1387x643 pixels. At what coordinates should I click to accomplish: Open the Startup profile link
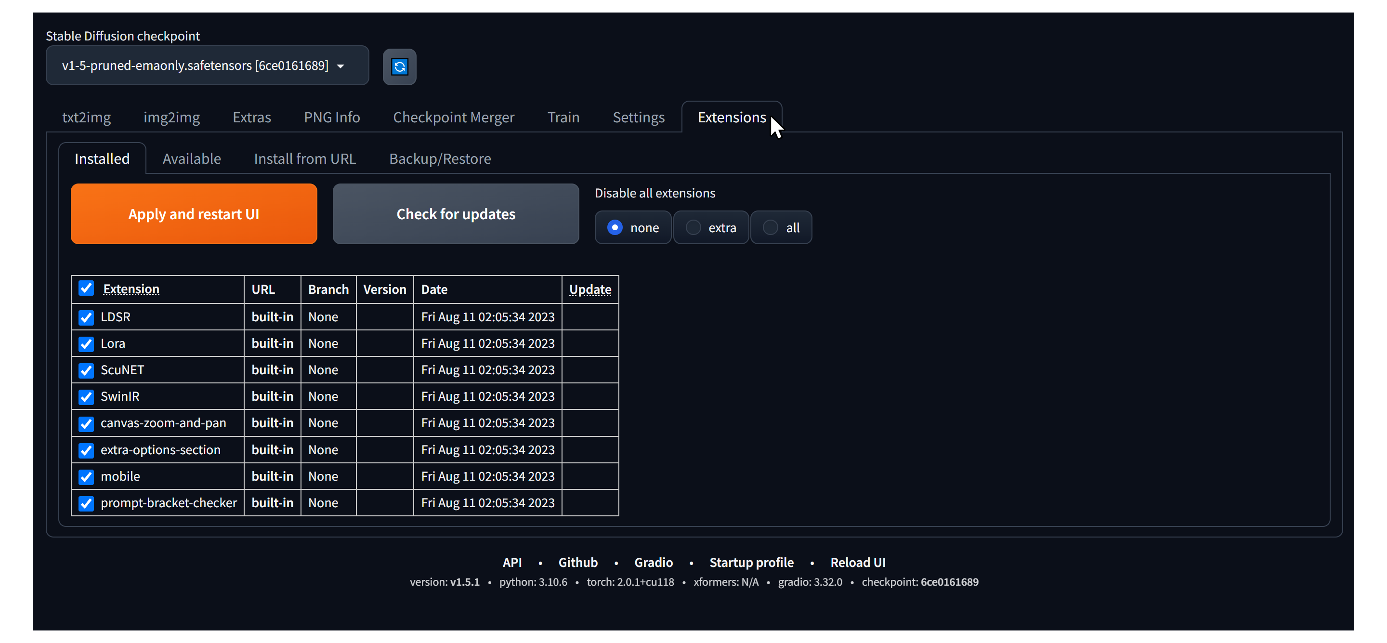[x=751, y=562]
